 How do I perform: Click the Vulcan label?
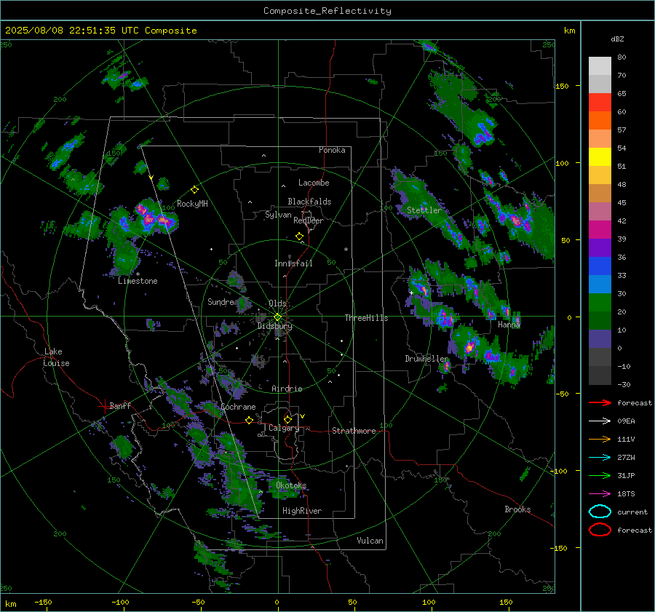pos(370,541)
